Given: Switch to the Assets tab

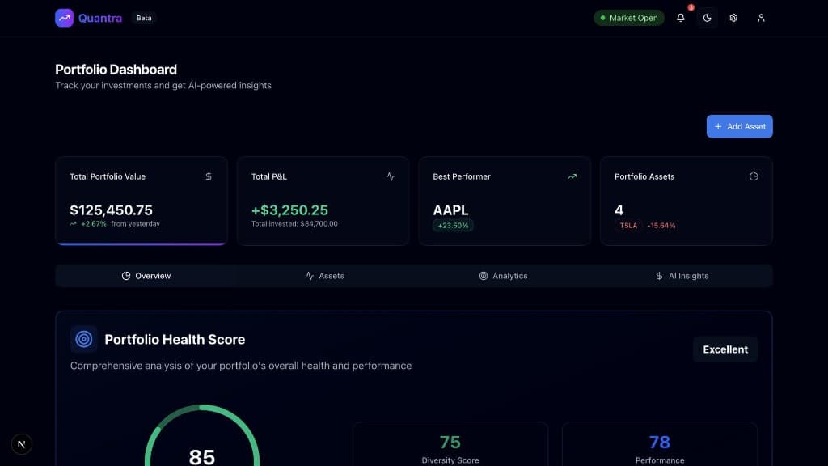Looking at the screenshot, I should (x=325, y=276).
